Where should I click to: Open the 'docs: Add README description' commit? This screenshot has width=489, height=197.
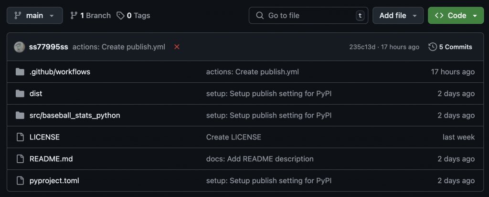(x=260, y=159)
